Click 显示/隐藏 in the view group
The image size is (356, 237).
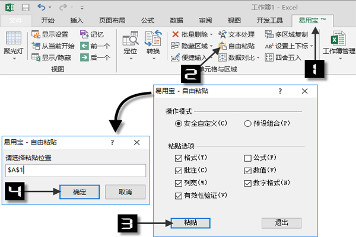[51, 57]
